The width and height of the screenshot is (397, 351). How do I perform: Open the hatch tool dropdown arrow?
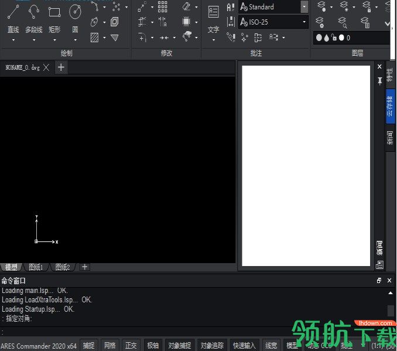tap(104, 38)
